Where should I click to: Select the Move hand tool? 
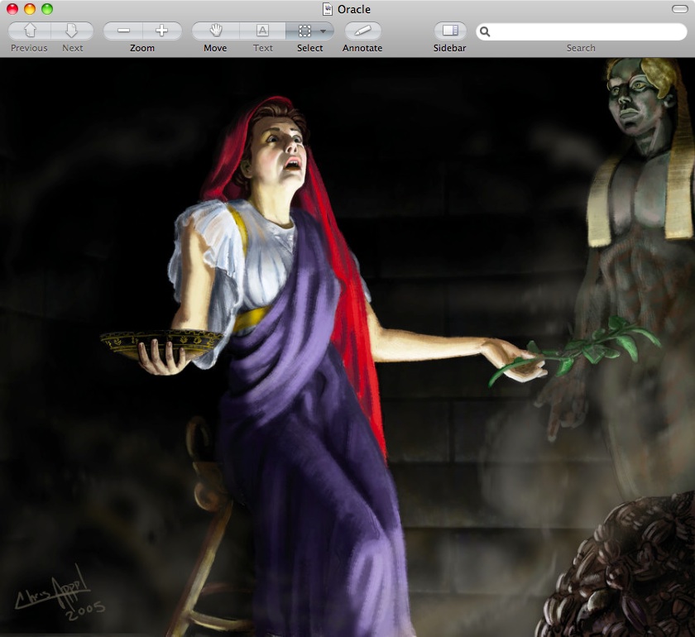click(216, 31)
